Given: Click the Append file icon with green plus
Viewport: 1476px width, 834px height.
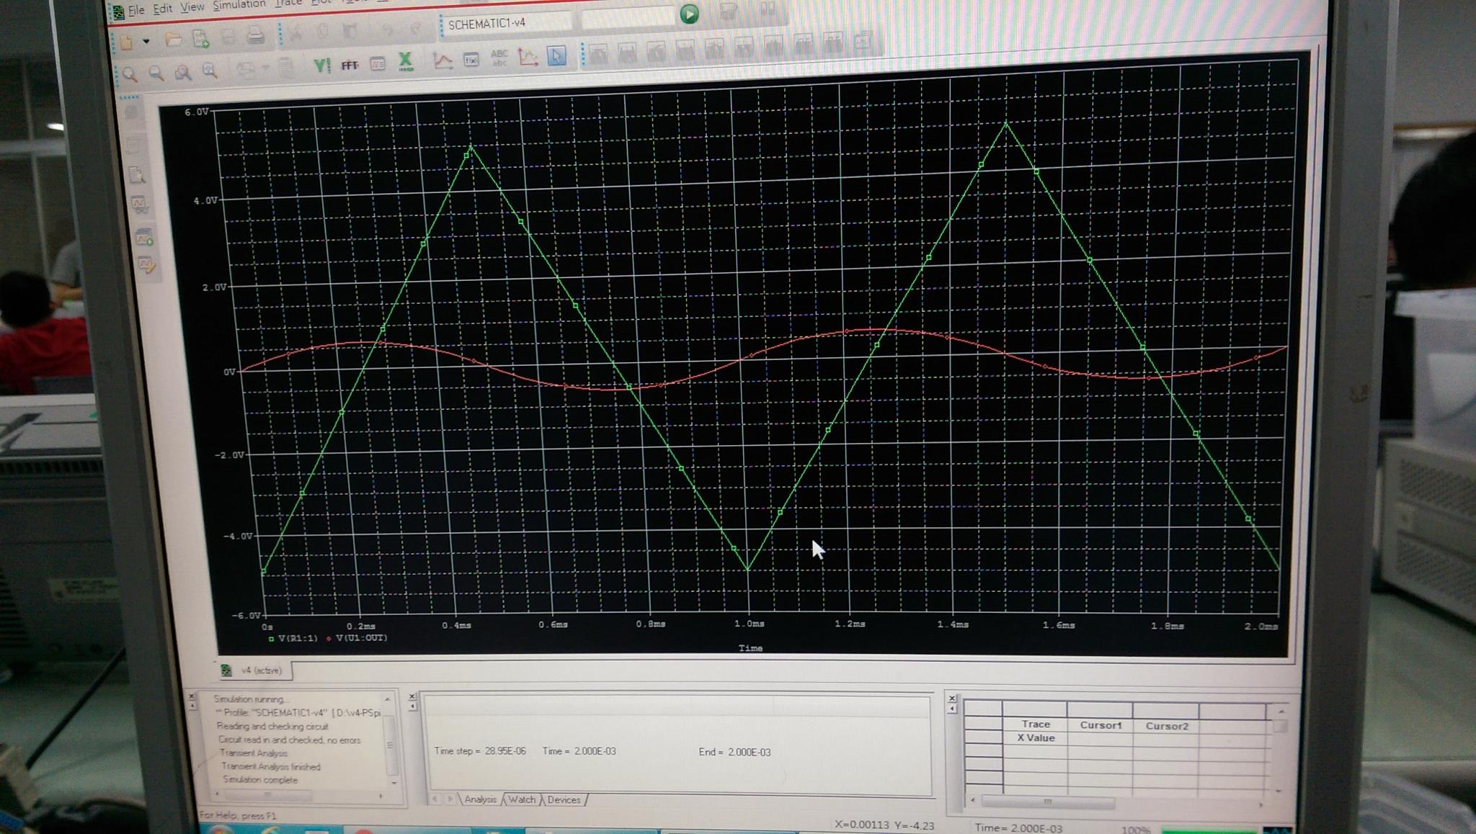Looking at the screenshot, I should click(201, 39).
